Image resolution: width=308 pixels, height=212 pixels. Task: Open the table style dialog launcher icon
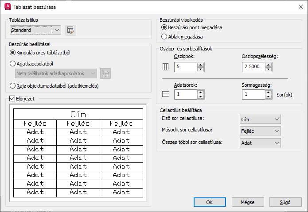pos(71,30)
